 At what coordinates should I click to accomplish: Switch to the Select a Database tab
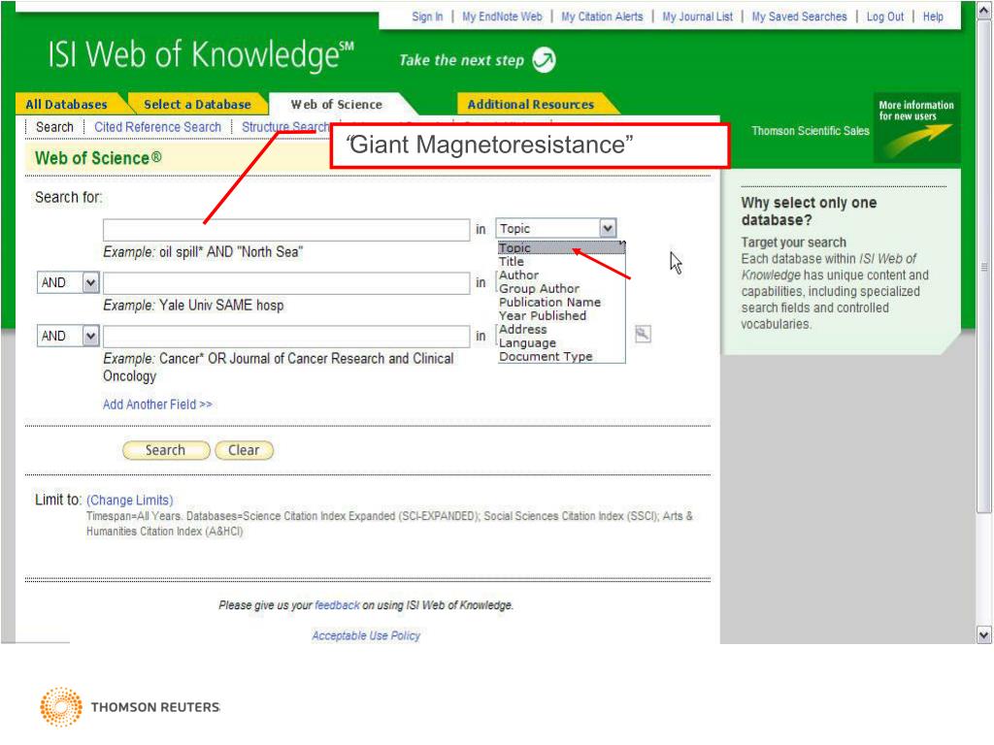click(x=197, y=105)
